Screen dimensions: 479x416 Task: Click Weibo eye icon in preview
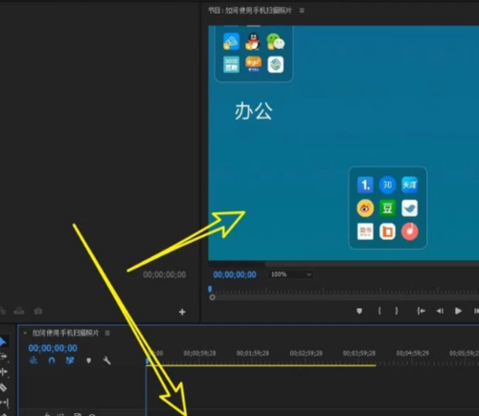tap(365, 208)
